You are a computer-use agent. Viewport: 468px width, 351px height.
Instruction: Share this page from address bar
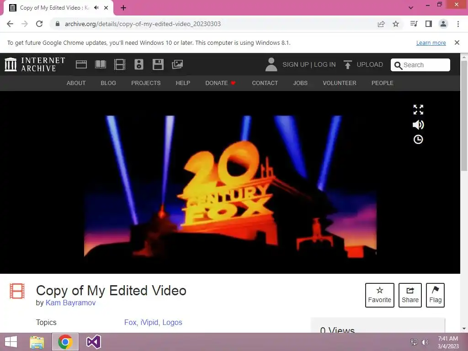coord(381,24)
